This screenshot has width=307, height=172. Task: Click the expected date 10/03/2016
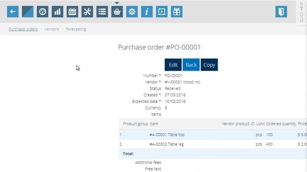pyautogui.click(x=175, y=101)
